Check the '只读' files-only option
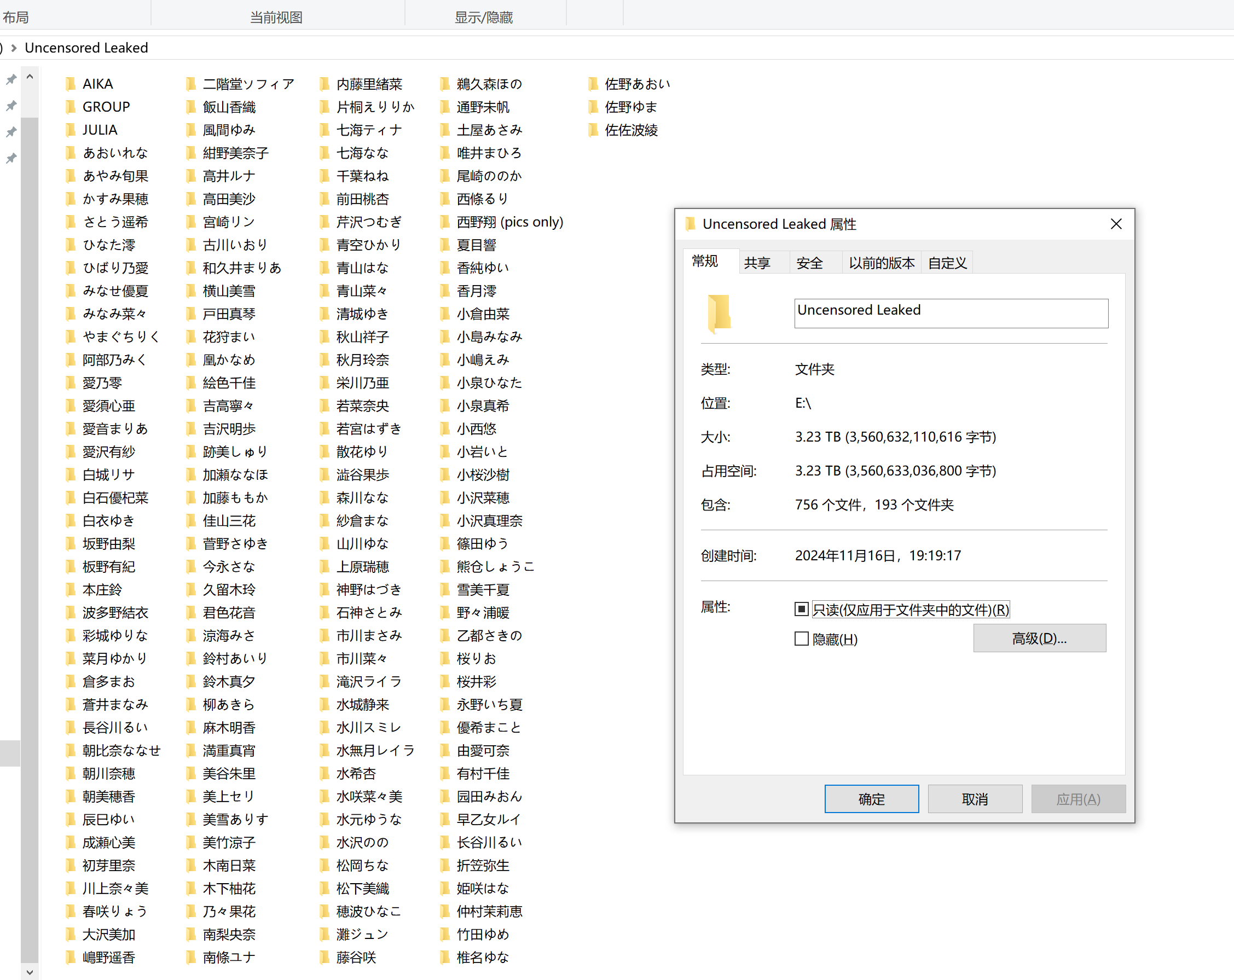The image size is (1234, 980). pyautogui.click(x=801, y=609)
